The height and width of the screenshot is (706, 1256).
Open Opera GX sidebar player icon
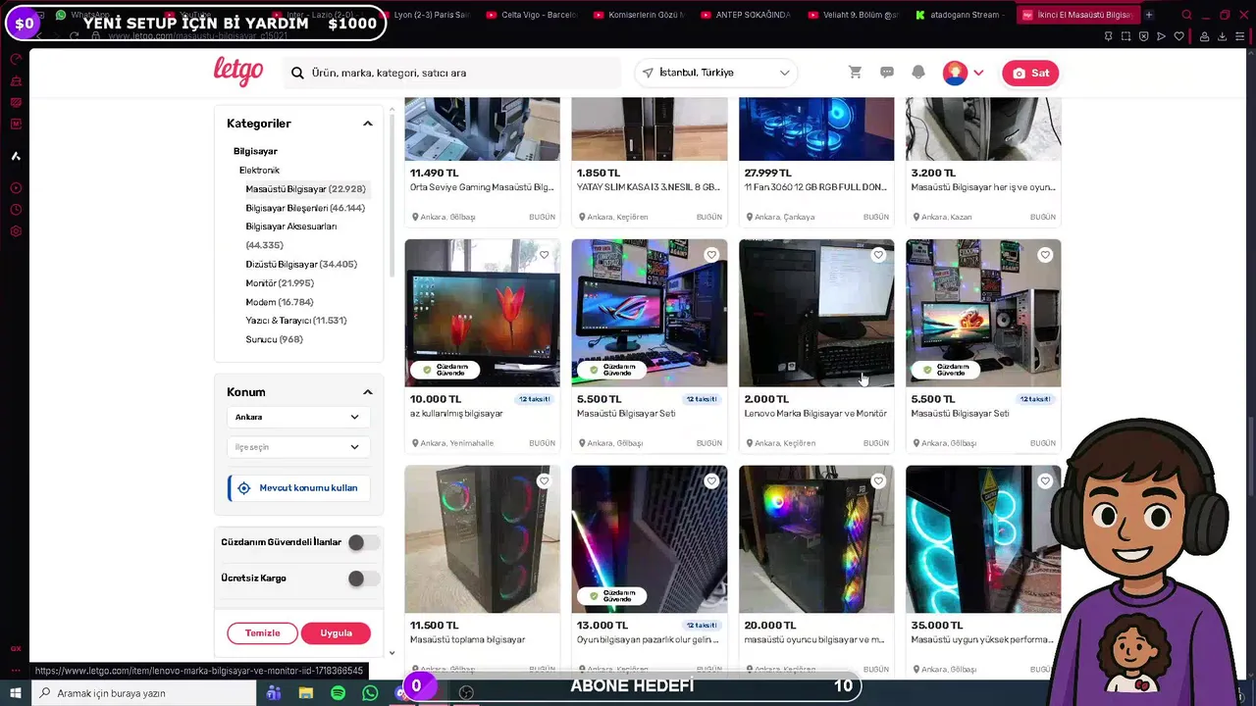16,187
